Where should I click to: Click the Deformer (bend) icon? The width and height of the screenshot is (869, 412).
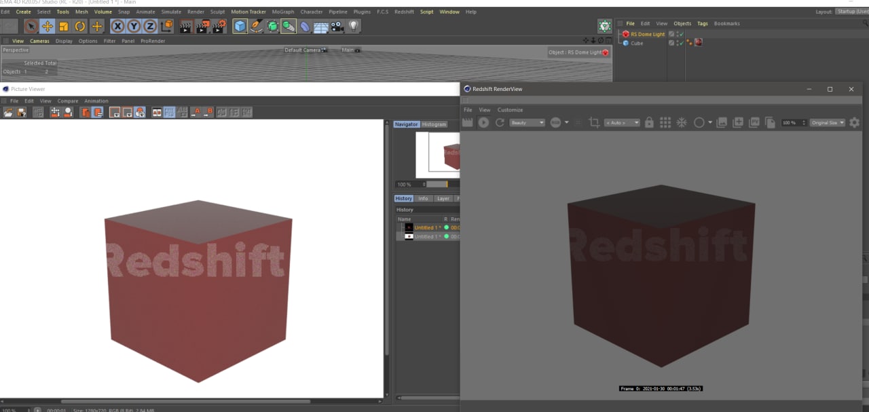click(305, 26)
